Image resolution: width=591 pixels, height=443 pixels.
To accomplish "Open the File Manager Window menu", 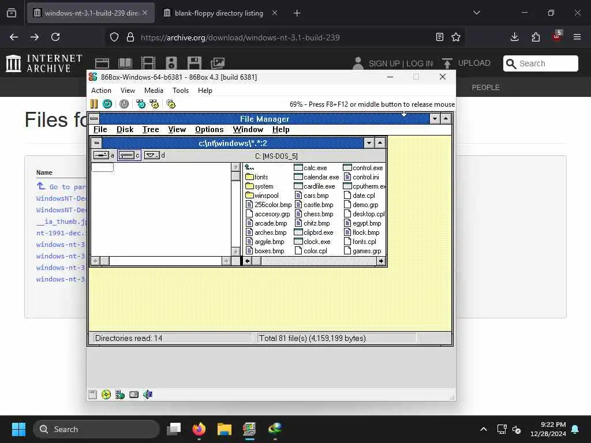I will click(248, 130).
